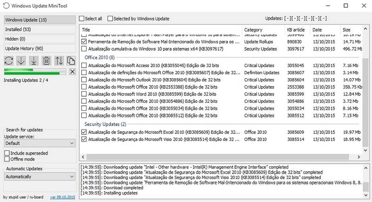Click the hide updates up-down arrows icon
372x202 pixels.
coord(59,61)
